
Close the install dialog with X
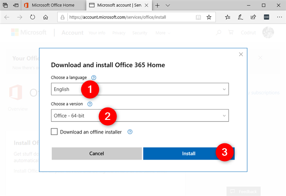[x=241, y=54]
